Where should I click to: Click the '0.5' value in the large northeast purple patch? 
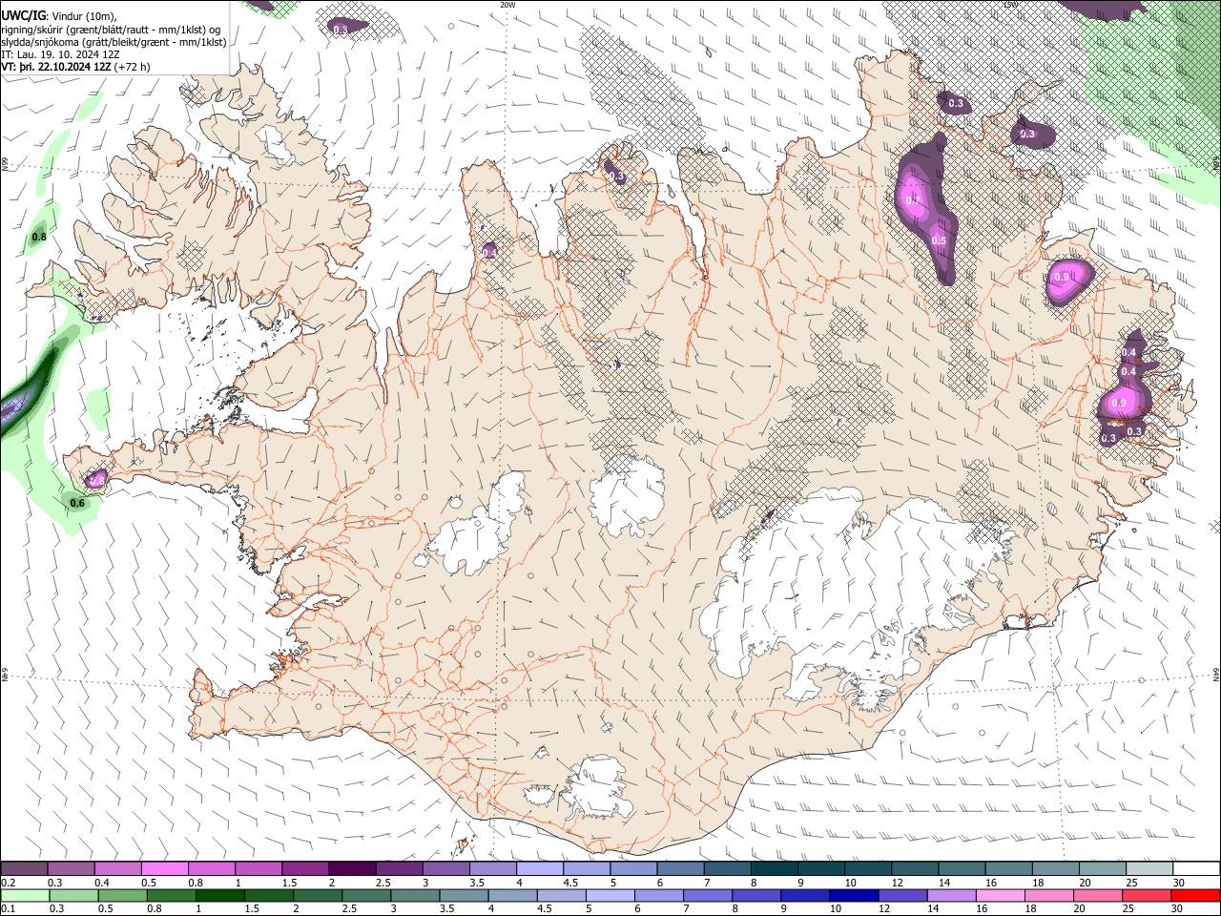939,240
